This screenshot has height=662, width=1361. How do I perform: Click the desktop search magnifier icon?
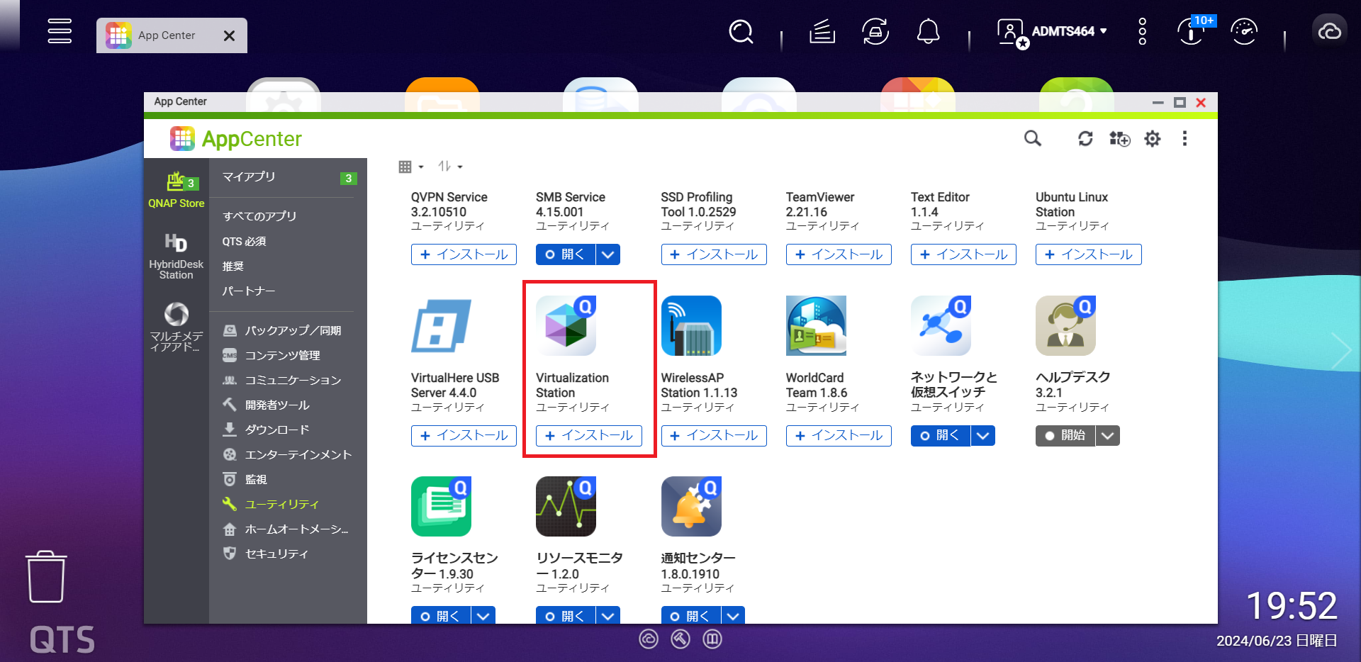point(741,32)
